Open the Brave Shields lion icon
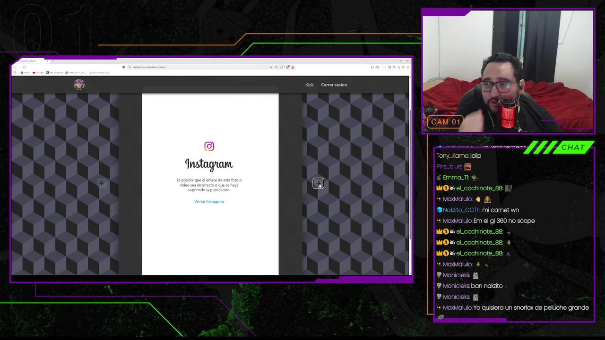The image size is (605, 340). tap(288, 67)
